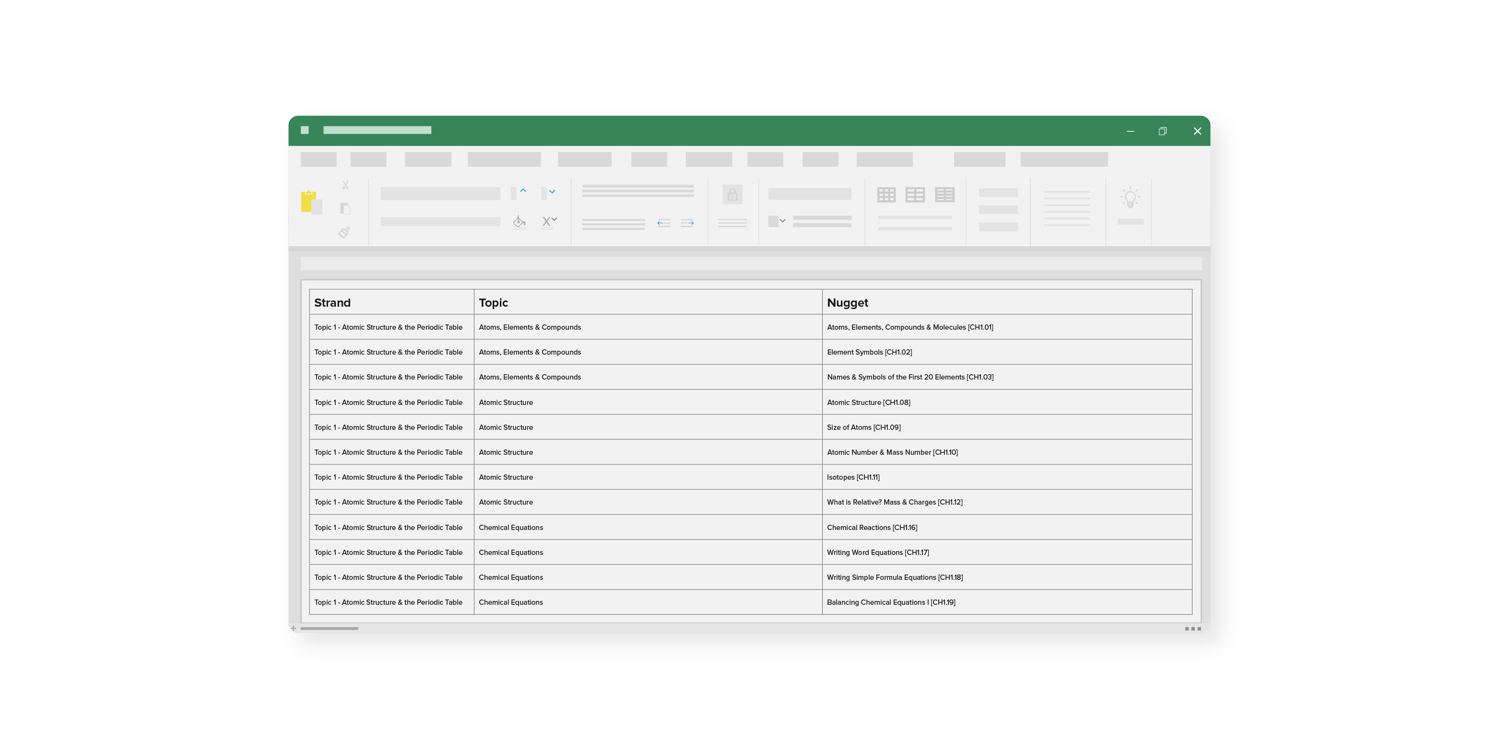
Task: Select 'Names & Symbols of the First 20 Elements [CH1.03]'
Action: [1007, 378]
